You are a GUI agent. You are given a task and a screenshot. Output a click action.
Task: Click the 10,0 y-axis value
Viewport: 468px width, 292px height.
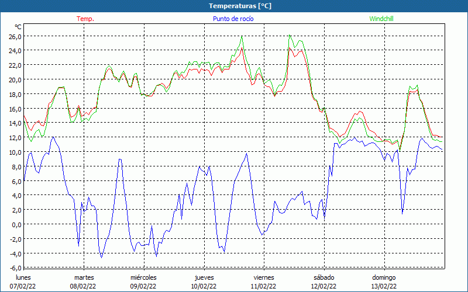click(x=16, y=152)
